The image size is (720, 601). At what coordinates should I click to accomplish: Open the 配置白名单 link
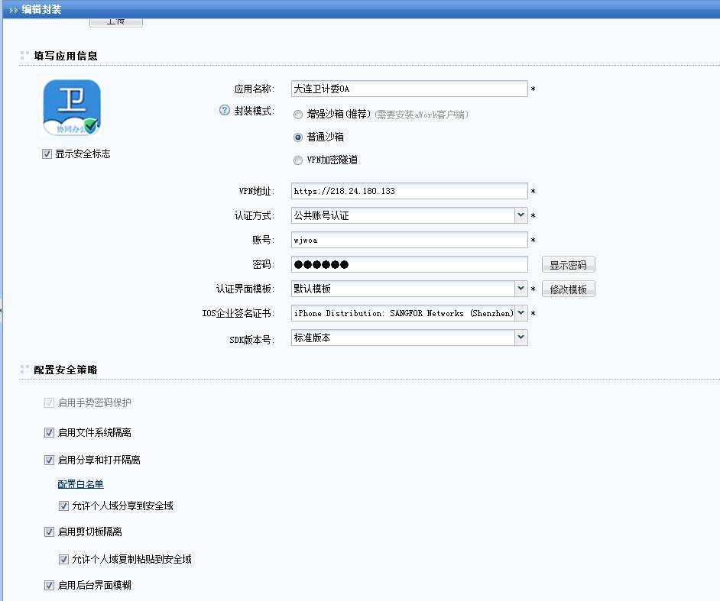80,484
